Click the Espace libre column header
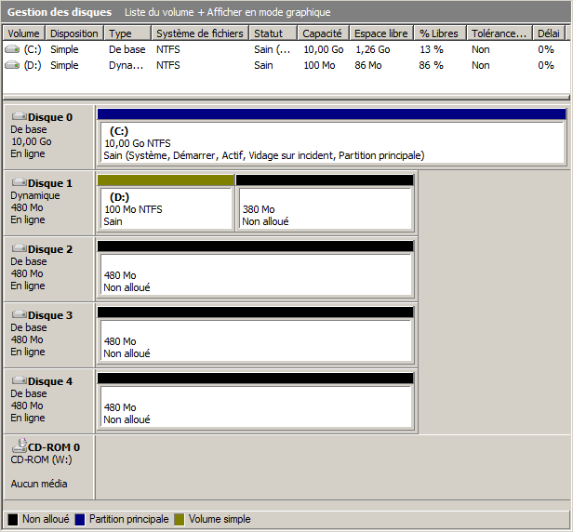The height and width of the screenshot is (532, 573). (381, 33)
